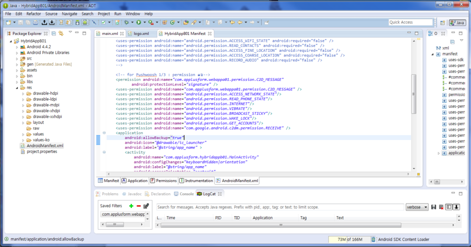Screen dimensions: 471x247
Task: Click the Back navigation arrow icon
Action: (x=240, y=22)
